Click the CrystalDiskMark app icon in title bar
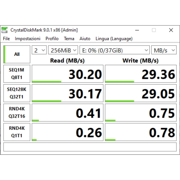Screen dimensions: 180x180 click(4, 30)
